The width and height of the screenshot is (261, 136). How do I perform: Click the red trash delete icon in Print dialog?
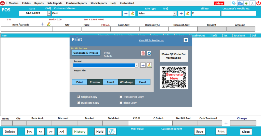point(143,53)
